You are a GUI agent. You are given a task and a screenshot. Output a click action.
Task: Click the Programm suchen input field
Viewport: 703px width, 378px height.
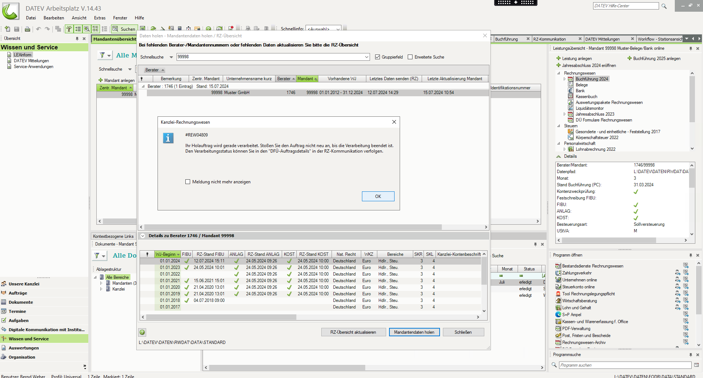tap(624, 365)
